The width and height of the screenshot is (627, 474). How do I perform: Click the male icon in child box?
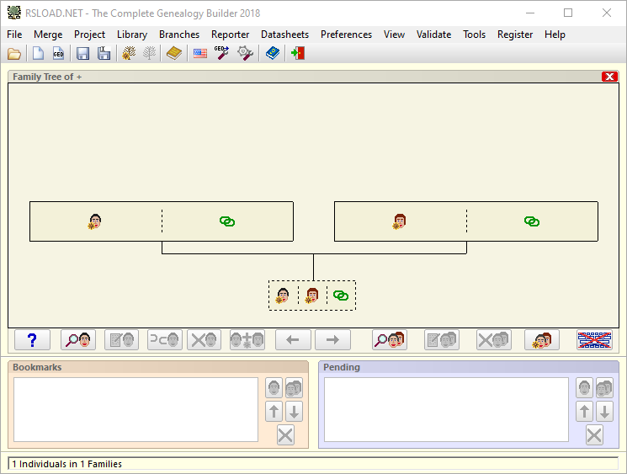282,296
